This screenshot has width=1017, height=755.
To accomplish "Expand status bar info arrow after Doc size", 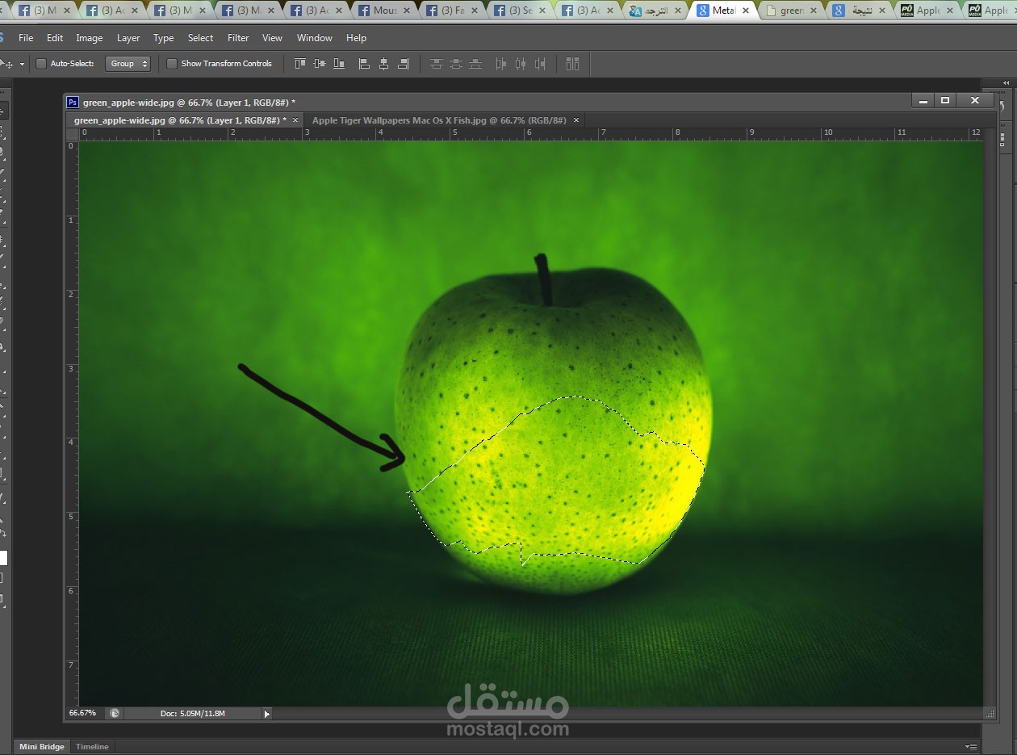I will [x=267, y=714].
